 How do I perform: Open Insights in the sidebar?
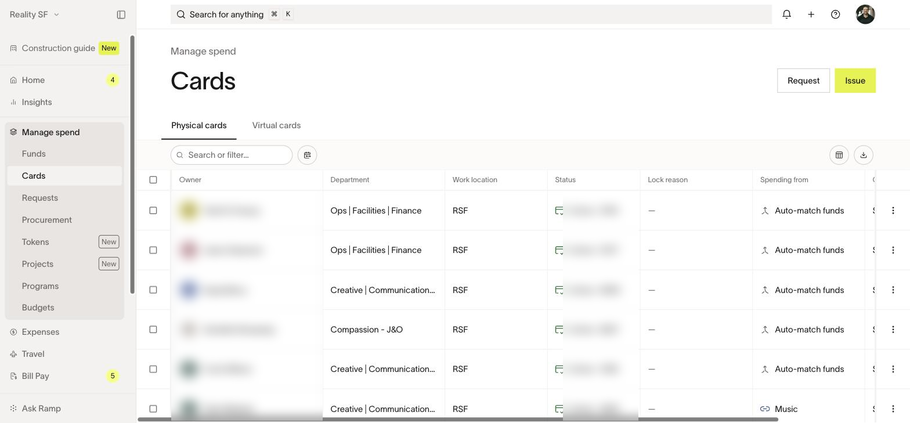[64, 102]
